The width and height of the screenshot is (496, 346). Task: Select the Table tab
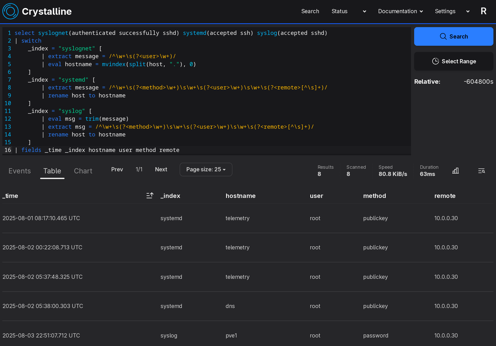(x=52, y=171)
